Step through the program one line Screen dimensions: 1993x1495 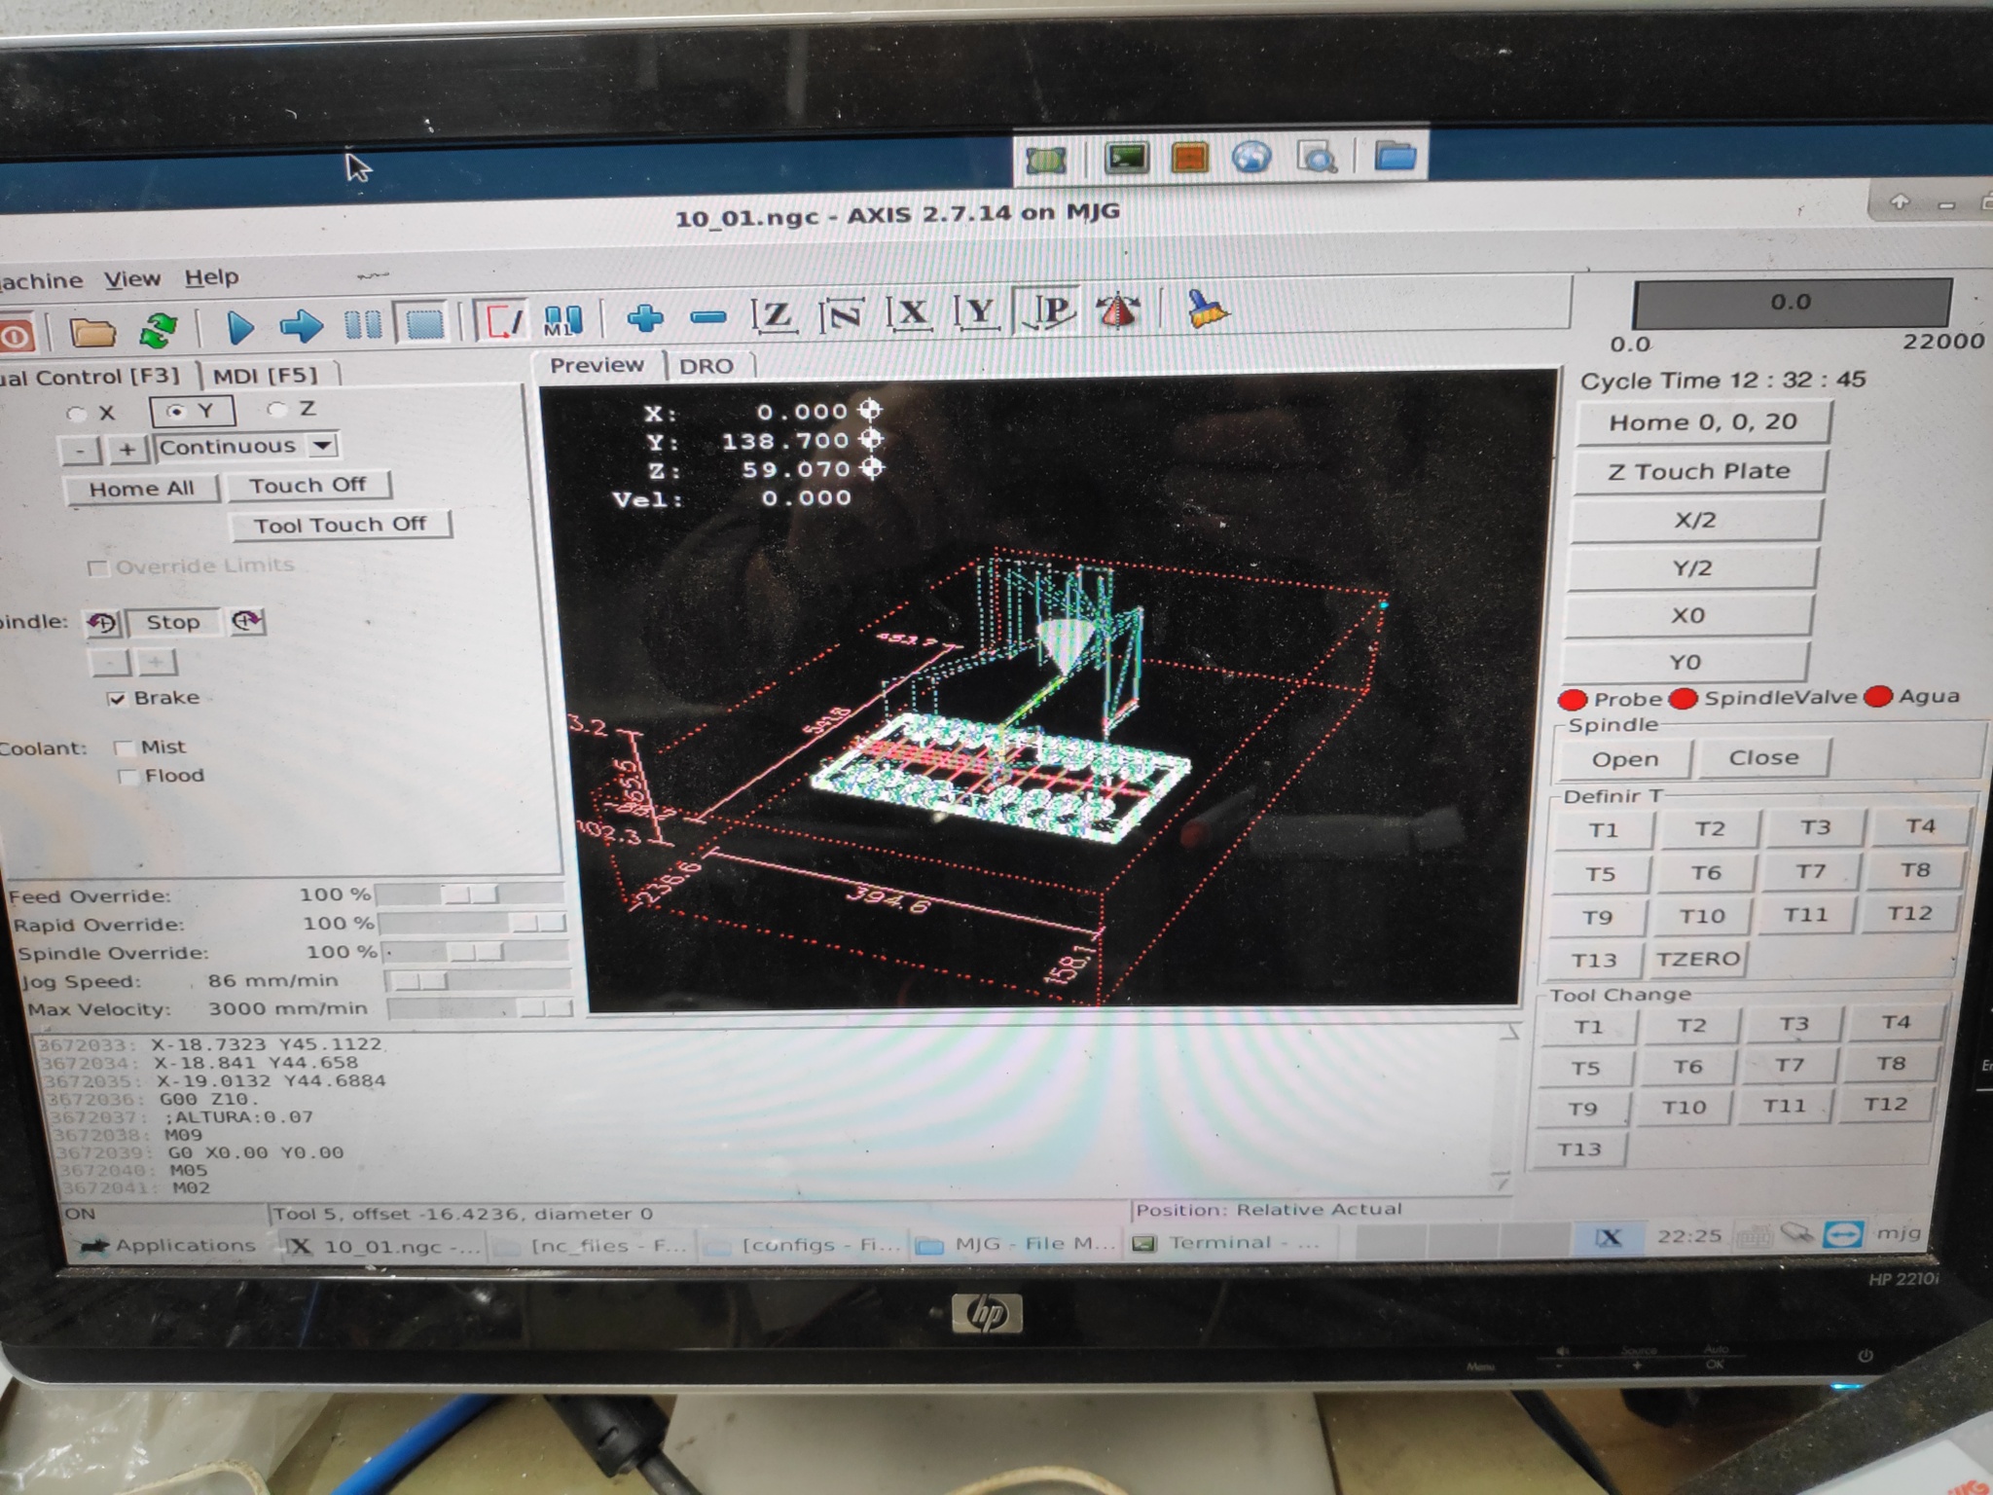point(302,325)
